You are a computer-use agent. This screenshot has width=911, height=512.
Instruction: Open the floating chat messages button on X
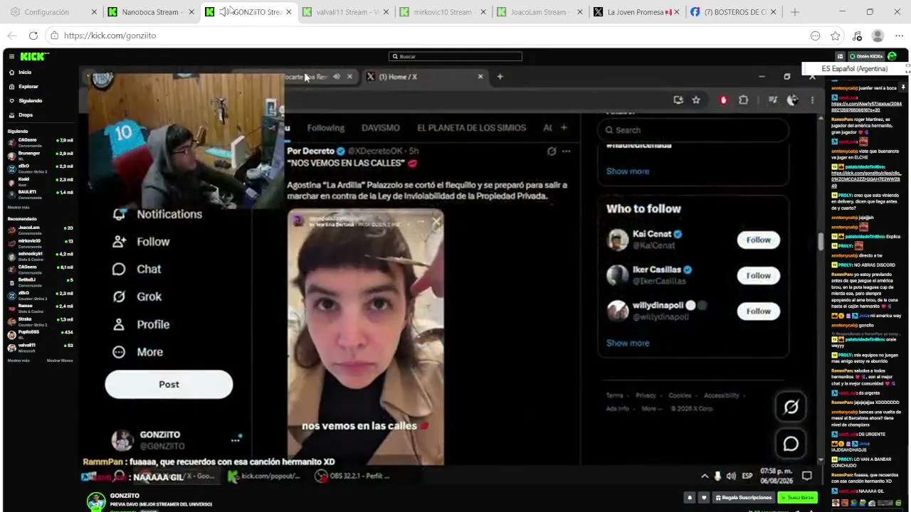tap(791, 444)
